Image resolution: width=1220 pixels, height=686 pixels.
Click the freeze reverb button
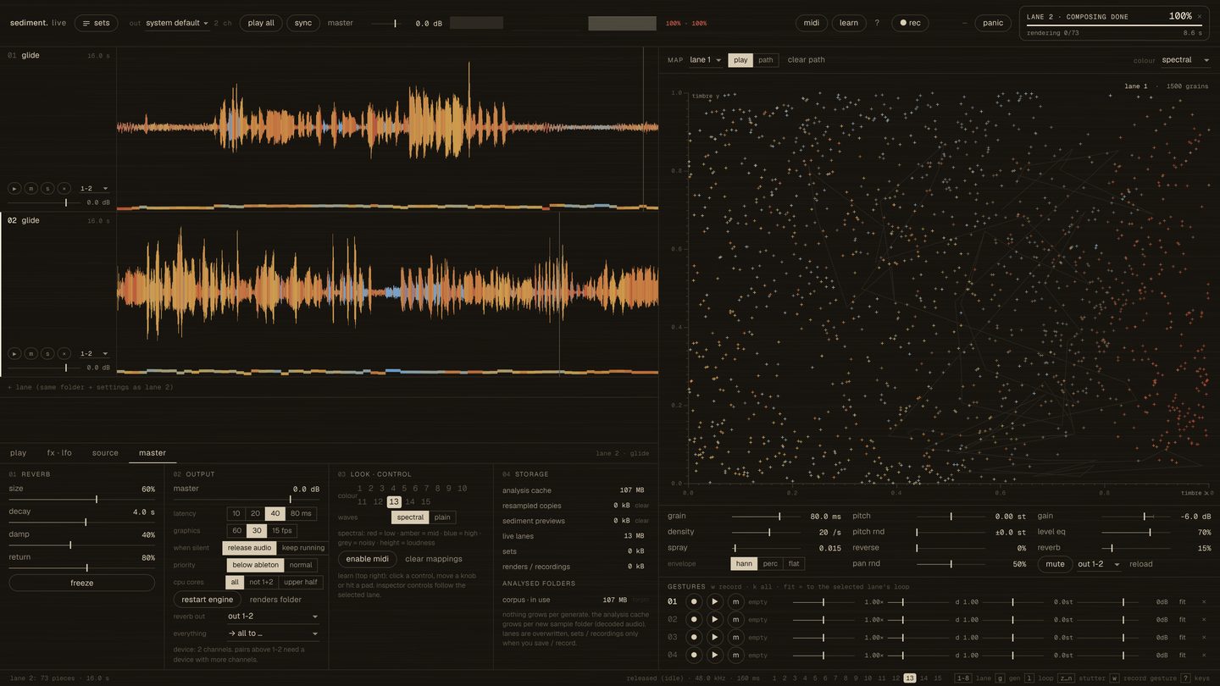click(x=82, y=583)
